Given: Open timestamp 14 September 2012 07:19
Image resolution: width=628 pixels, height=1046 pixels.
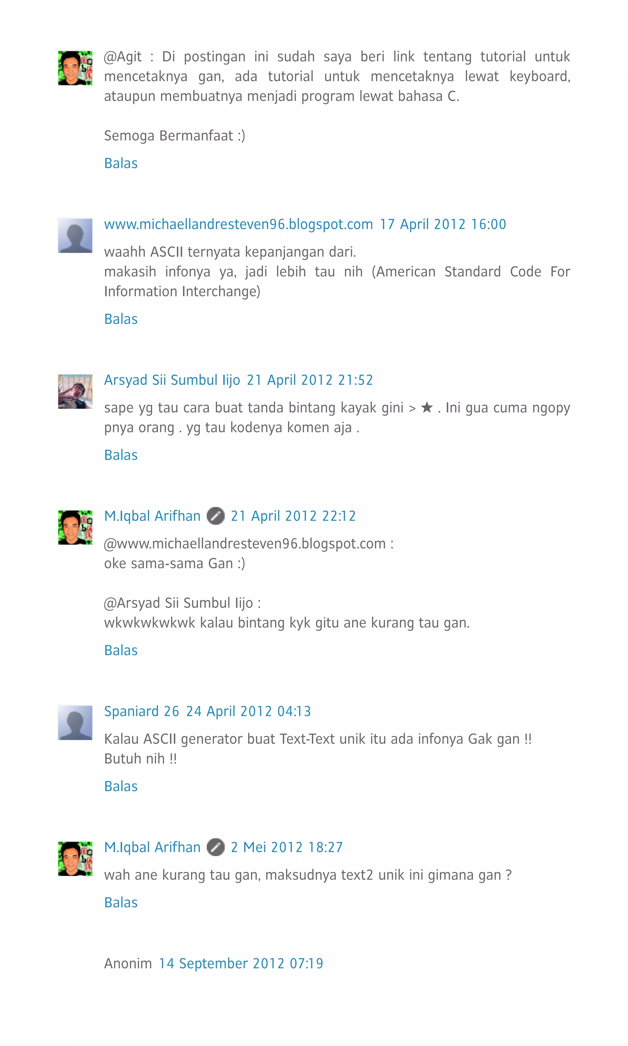Looking at the screenshot, I should 241,963.
